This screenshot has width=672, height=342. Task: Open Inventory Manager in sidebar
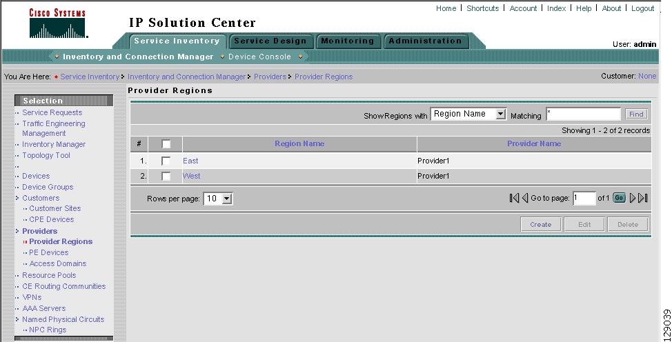coord(54,144)
